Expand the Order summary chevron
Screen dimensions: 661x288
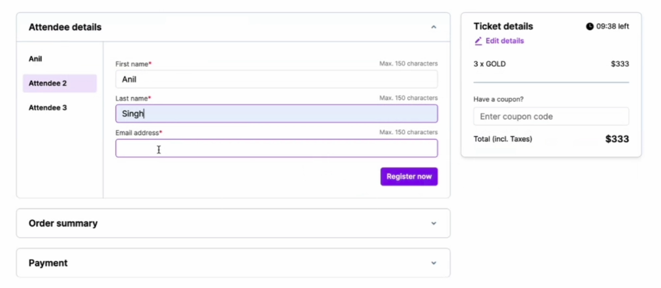point(433,223)
